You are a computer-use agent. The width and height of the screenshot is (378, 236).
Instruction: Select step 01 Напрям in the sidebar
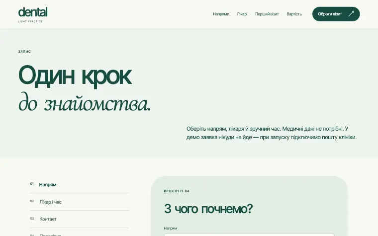[79, 185]
